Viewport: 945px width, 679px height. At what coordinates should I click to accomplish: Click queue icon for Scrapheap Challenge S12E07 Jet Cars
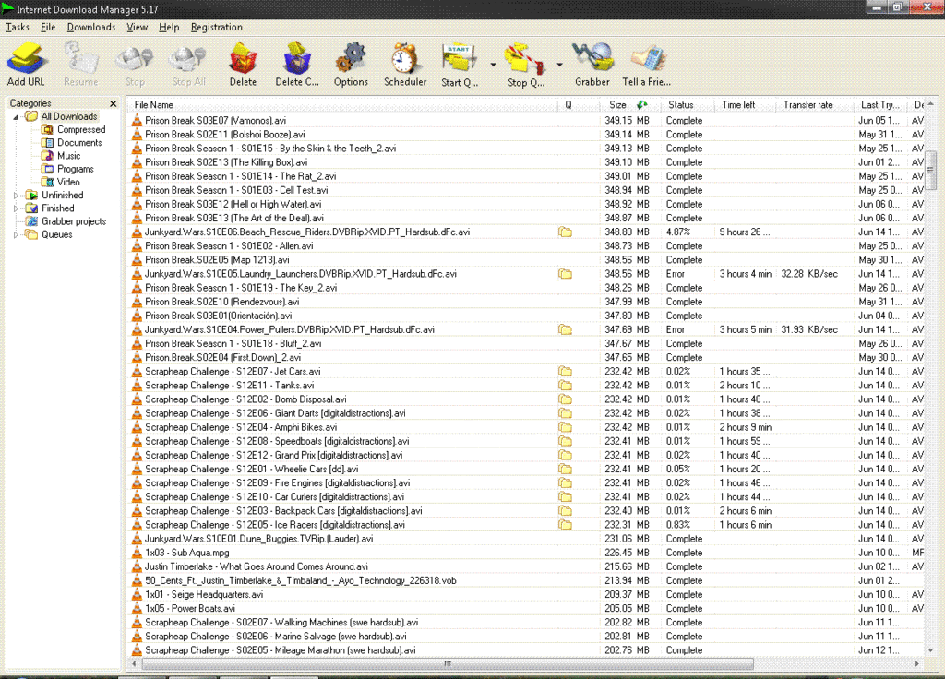565,371
